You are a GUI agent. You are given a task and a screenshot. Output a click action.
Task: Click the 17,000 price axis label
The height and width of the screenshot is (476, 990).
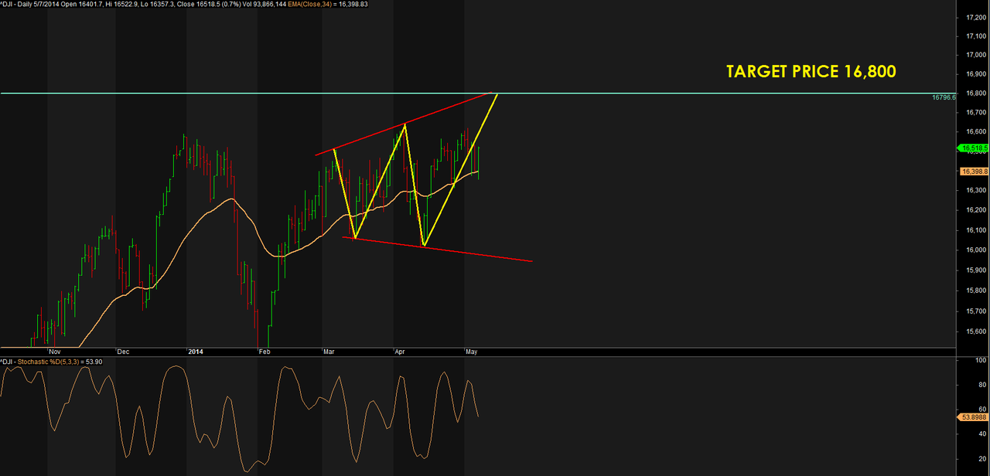tap(976, 55)
